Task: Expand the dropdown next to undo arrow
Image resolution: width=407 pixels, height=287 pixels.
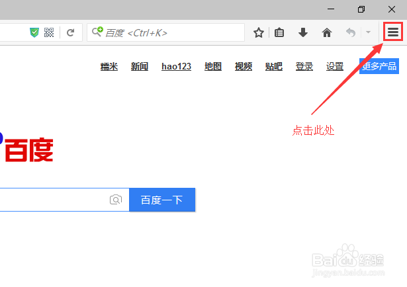Action: (x=368, y=32)
